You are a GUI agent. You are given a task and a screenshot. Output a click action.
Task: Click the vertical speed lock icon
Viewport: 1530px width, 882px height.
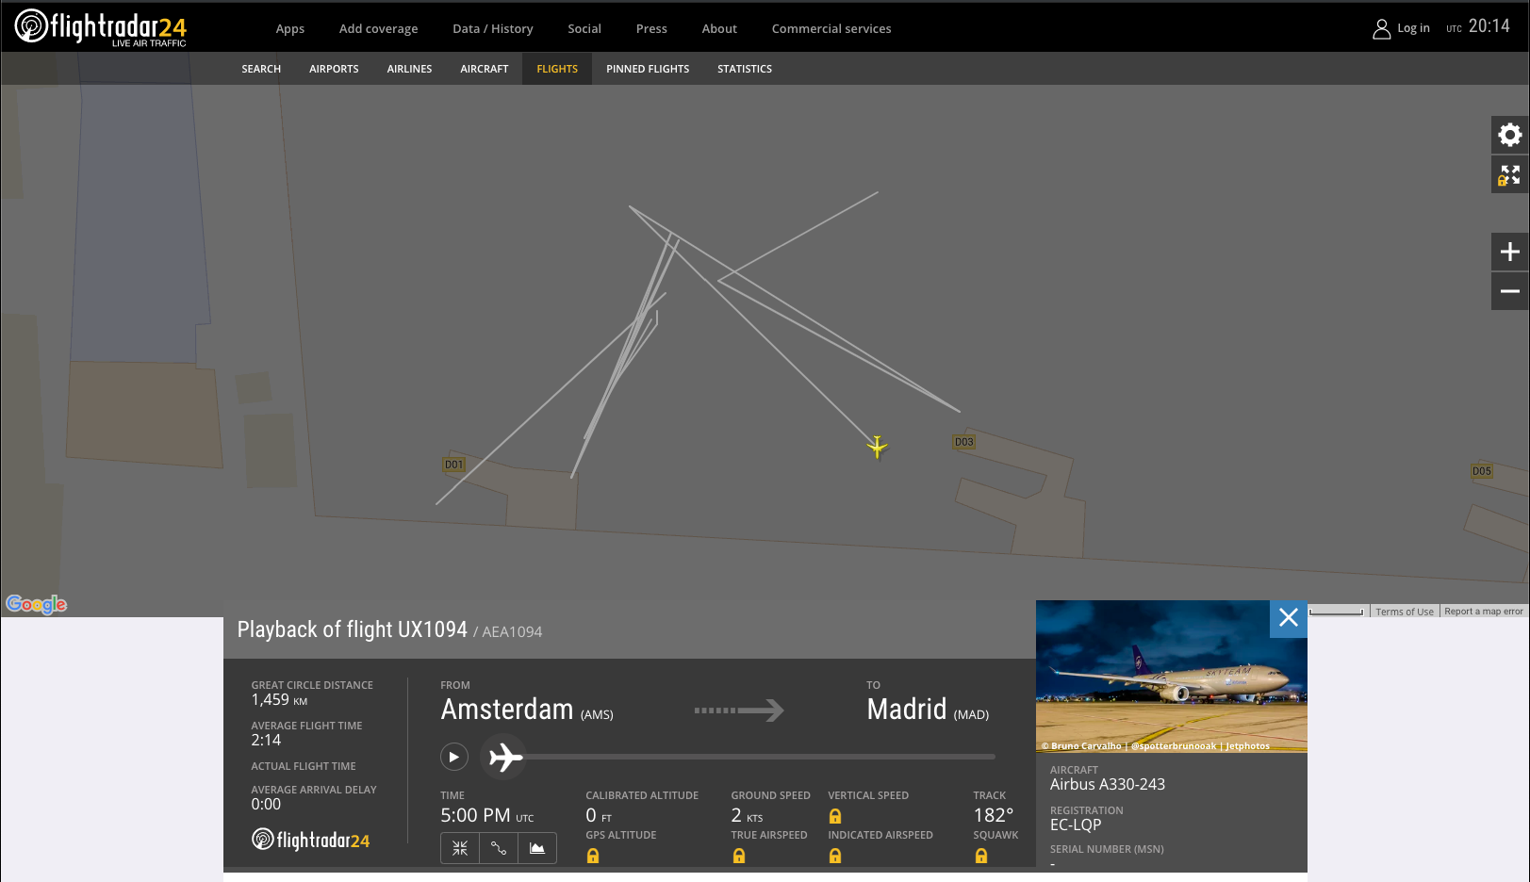(835, 816)
